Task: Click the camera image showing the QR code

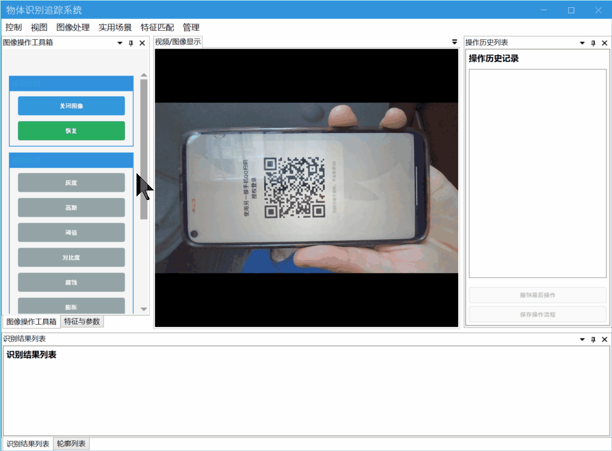Action: pyautogui.click(x=306, y=188)
